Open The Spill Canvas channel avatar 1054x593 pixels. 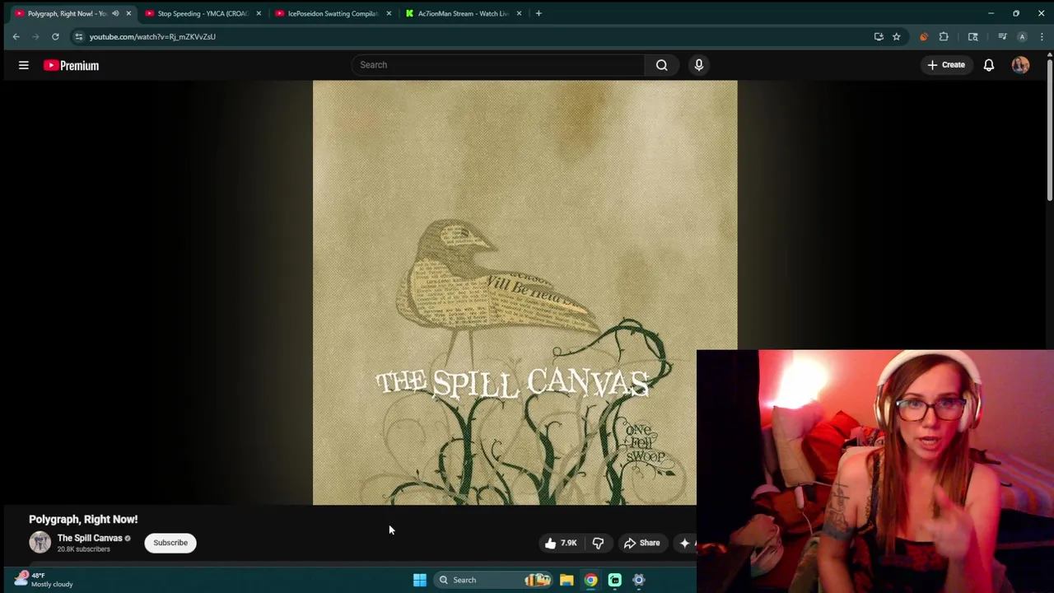[x=40, y=542]
